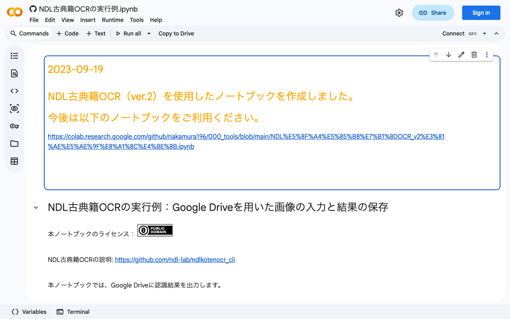Image resolution: width=510 pixels, height=319 pixels.
Task: Click the Share button
Action: point(433,12)
